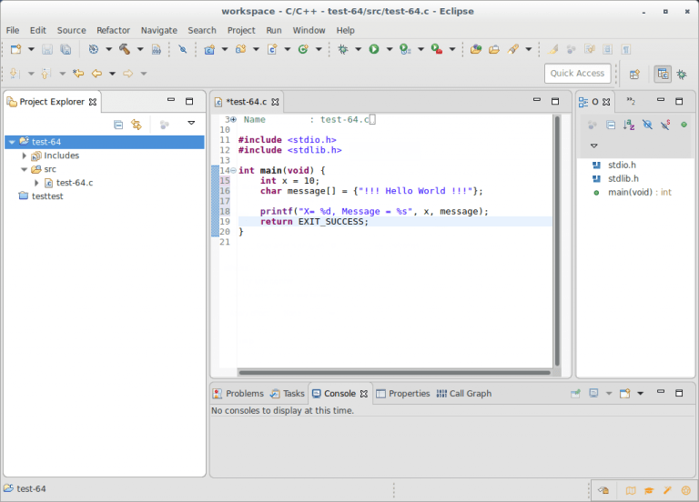The width and height of the screenshot is (699, 502).
Task: Click the Open Perspective icon
Action: click(x=634, y=74)
